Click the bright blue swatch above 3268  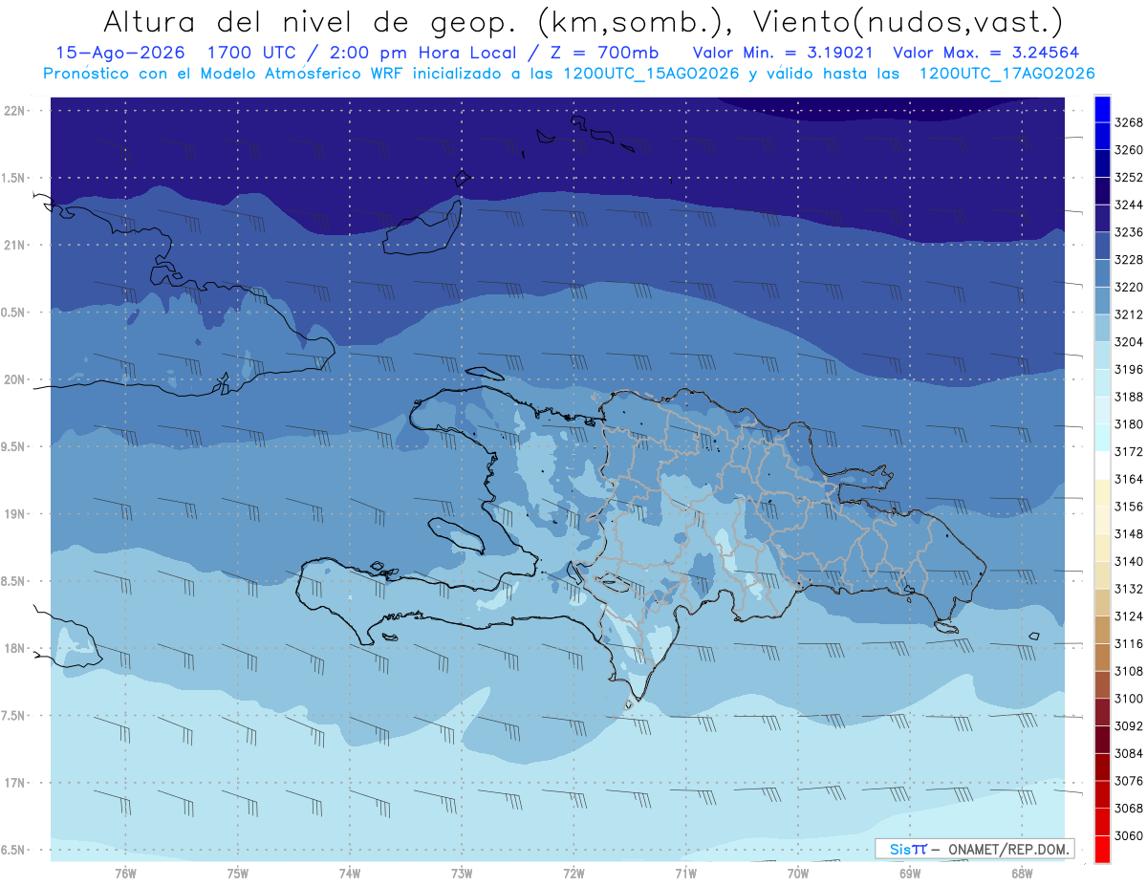coord(1102,109)
